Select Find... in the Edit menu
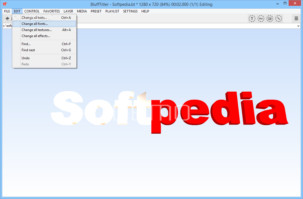Screen dimensions: 303x199 tap(44, 44)
